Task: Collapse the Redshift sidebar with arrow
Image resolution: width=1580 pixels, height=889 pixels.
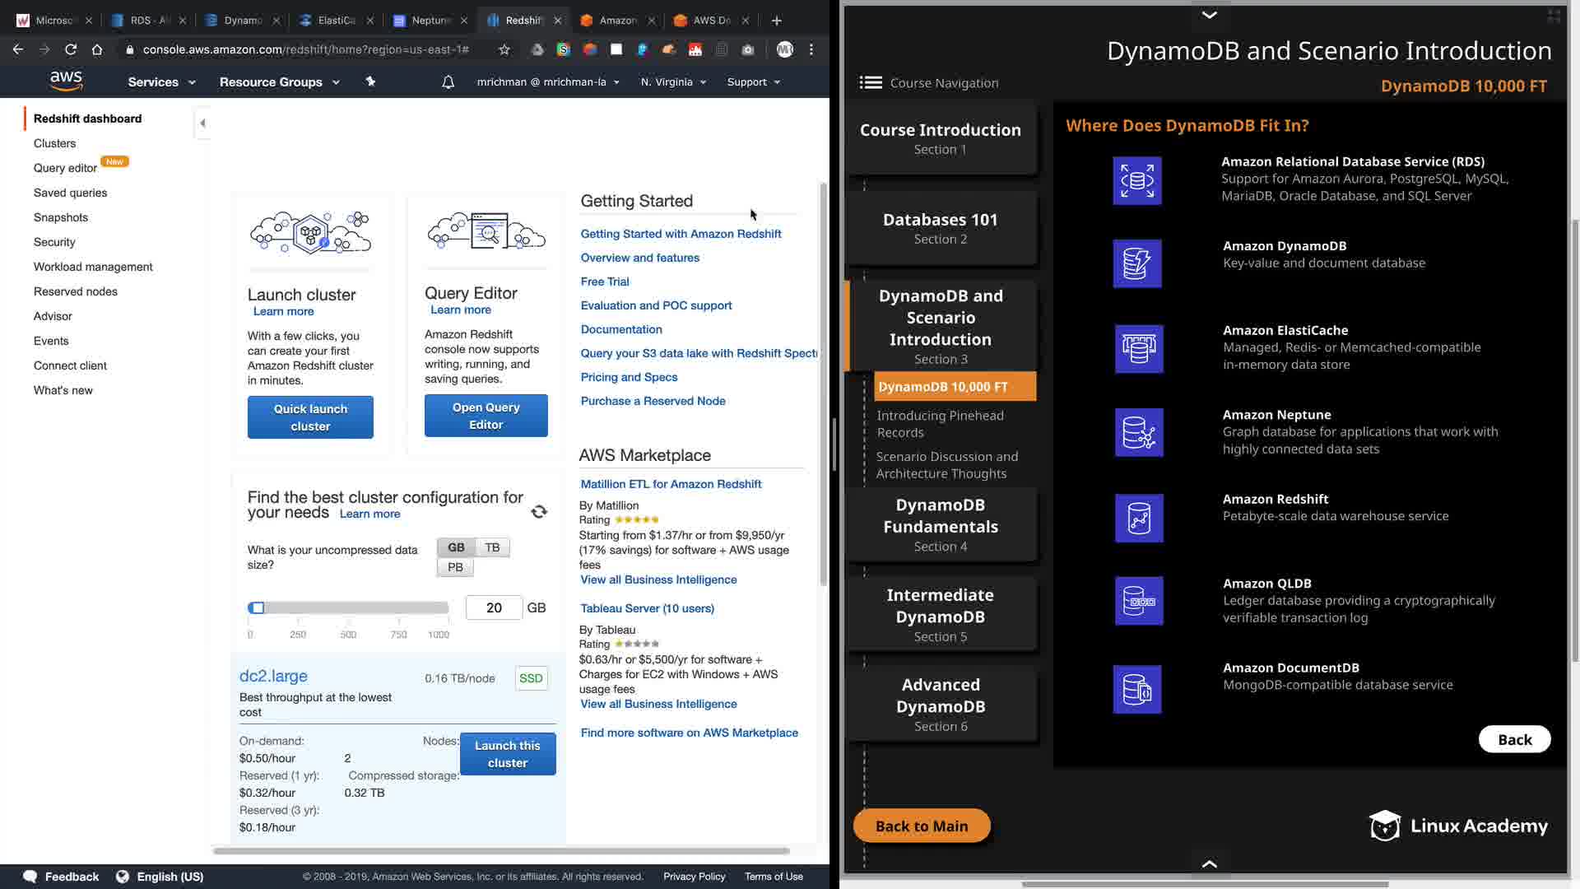Action: 202,123
